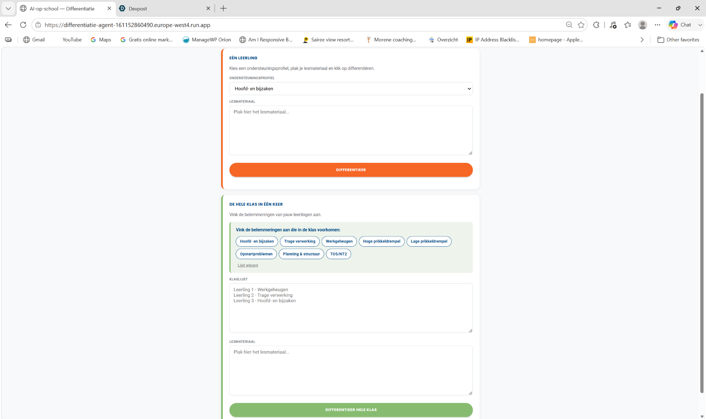The height and width of the screenshot is (419, 706).
Task: Switch to the Devpost tab
Action: pyautogui.click(x=161, y=8)
